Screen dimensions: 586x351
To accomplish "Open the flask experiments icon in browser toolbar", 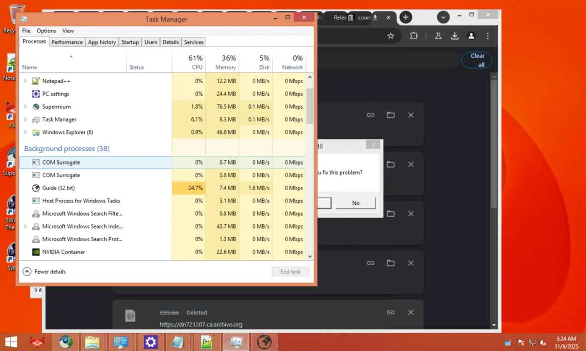I will [438, 36].
